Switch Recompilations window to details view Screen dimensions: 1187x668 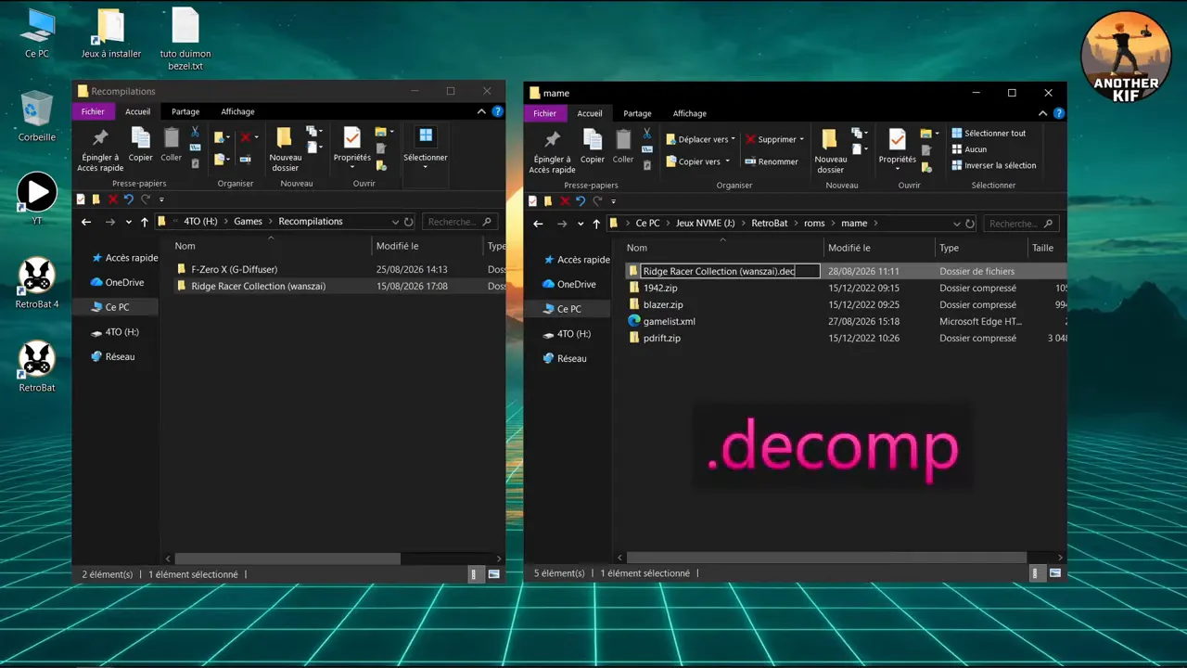tap(475, 574)
